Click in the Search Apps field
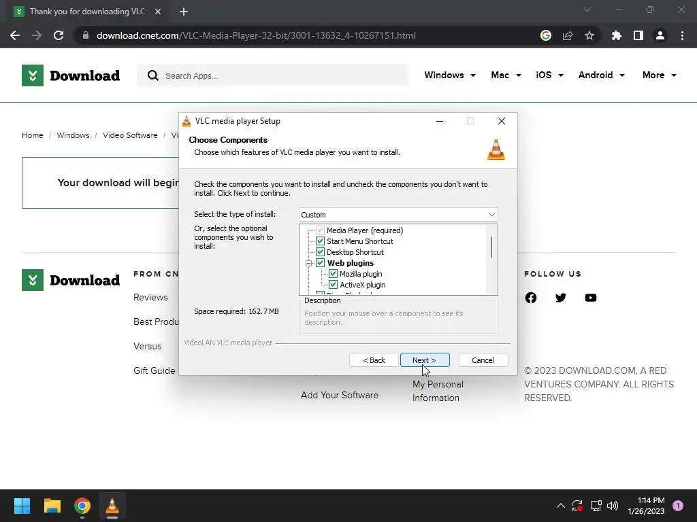 pyautogui.click(x=272, y=75)
